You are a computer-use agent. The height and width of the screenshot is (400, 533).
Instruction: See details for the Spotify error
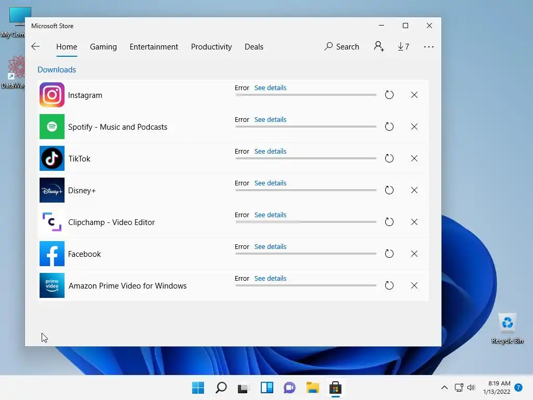[270, 119]
